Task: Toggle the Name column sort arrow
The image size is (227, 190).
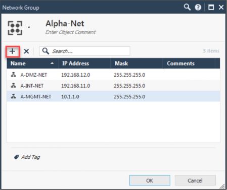Action: click(52, 63)
